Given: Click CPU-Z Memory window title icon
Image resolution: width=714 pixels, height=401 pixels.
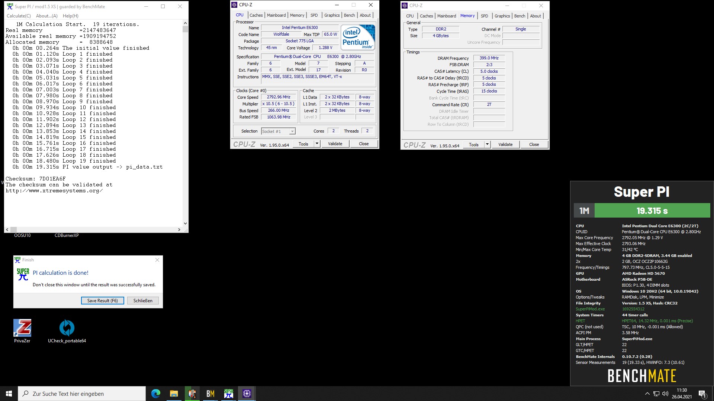Looking at the screenshot, I should [x=405, y=6].
